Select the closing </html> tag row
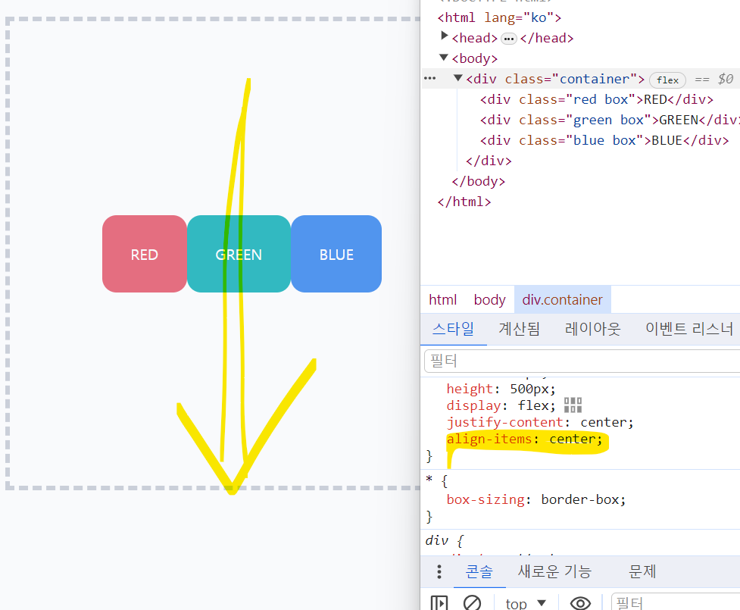The width and height of the screenshot is (740, 610). point(464,202)
